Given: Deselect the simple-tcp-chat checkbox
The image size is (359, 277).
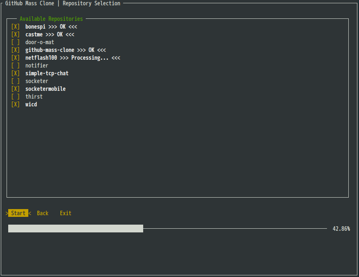Looking at the screenshot, I should pyautogui.click(x=16, y=73).
